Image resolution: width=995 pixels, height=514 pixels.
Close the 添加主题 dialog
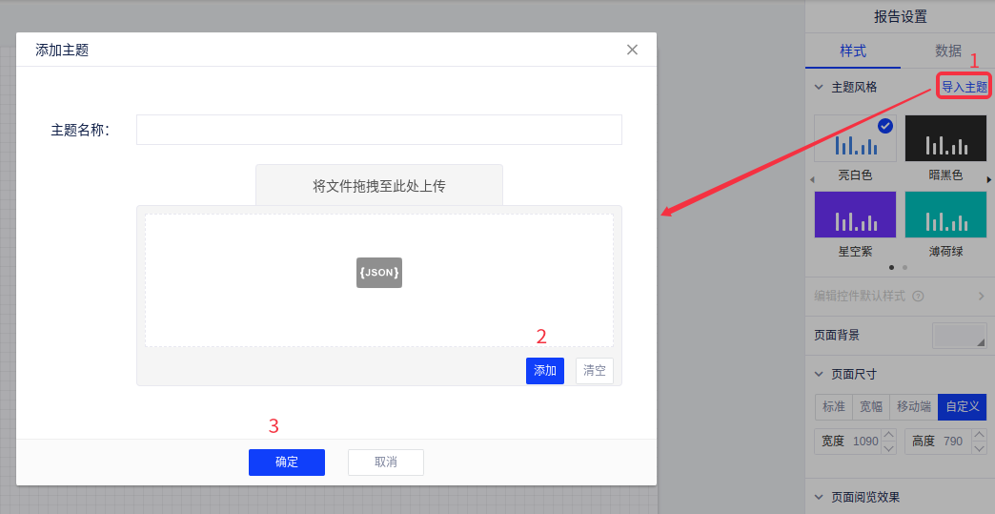[632, 50]
